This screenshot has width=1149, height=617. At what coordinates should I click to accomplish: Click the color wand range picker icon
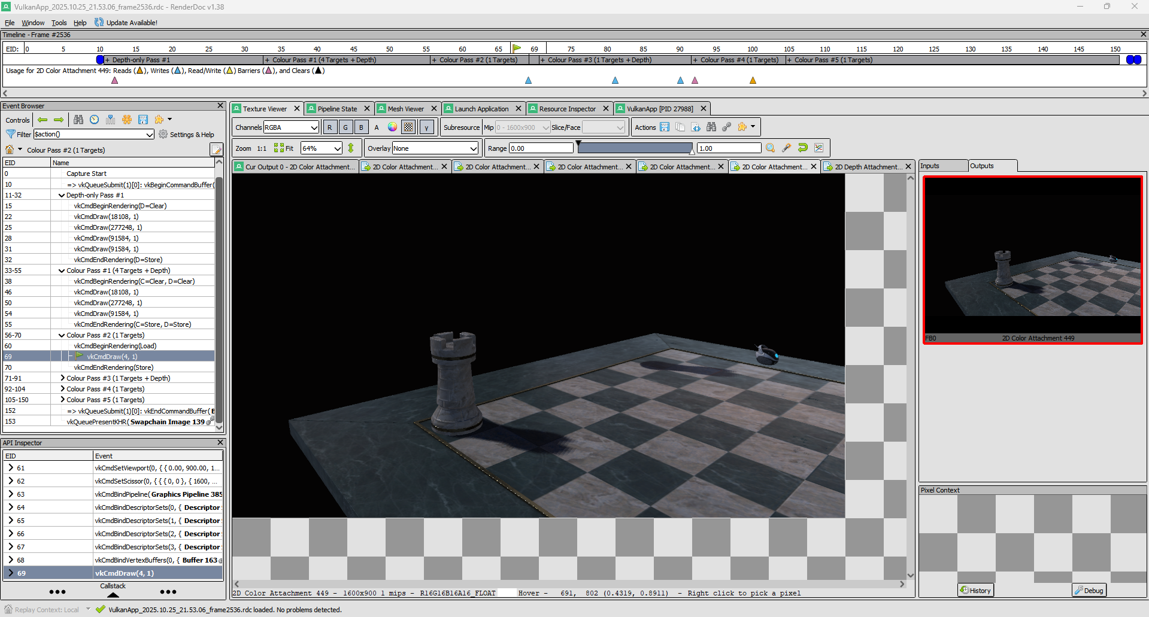point(787,148)
